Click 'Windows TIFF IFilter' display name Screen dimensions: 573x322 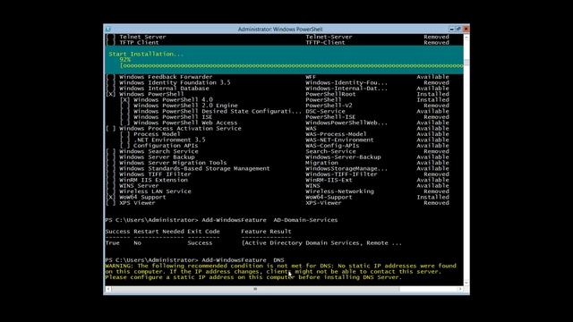pyautogui.click(x=155, y=174)
